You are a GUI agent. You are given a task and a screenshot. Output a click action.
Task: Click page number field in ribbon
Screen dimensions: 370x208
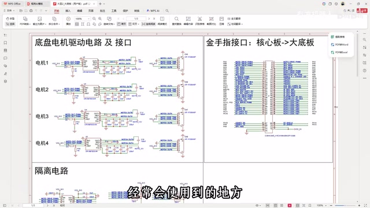(x=136, y=18)
